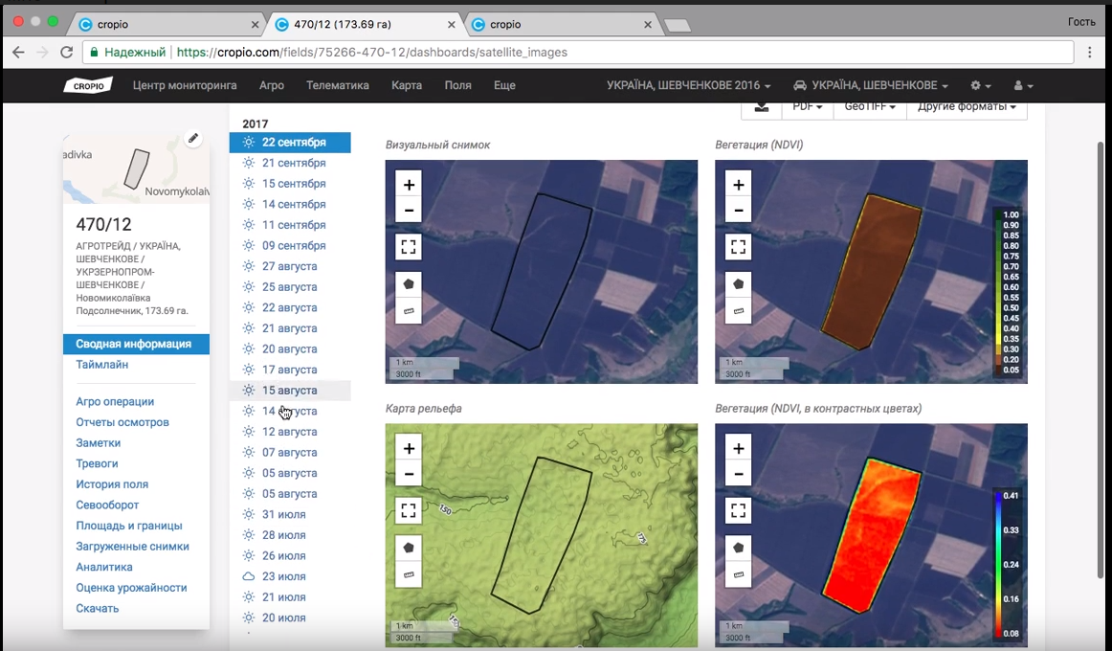The height and width of the screenshot is (651, 1112).
Task: Open Оценка урожайности in the sidebar
Action: pyautogui.click(x=131, y=588)
